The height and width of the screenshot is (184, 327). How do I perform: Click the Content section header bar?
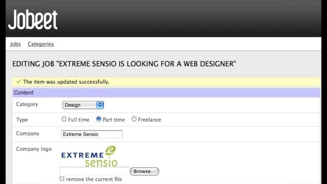[x=166, y=93]
